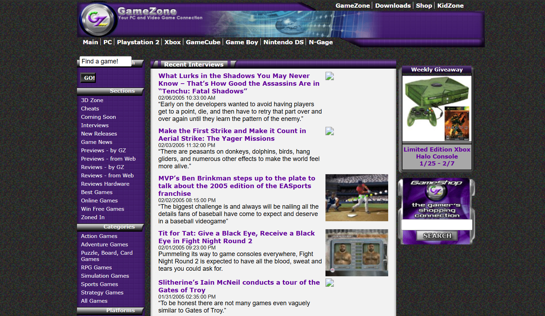Open the Game News section
Image resolution: width=545 pixels, height=316 pixels.
[97, 142]
